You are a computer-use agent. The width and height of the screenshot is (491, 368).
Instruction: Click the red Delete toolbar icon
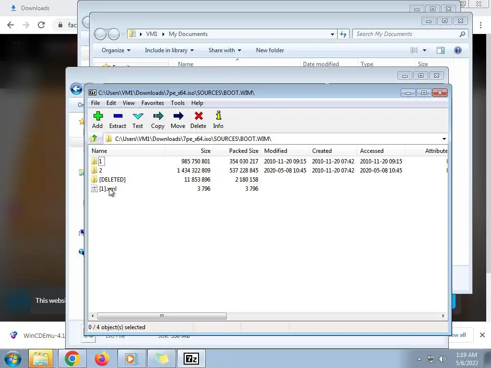(198, 120)
